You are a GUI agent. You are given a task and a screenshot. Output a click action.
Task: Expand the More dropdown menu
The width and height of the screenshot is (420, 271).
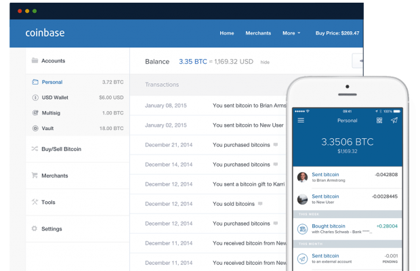tap(291, 33)
